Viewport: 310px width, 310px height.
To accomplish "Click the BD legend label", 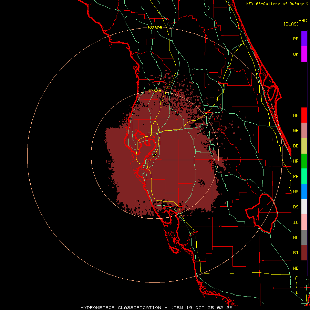I will [x=296, y=146].
